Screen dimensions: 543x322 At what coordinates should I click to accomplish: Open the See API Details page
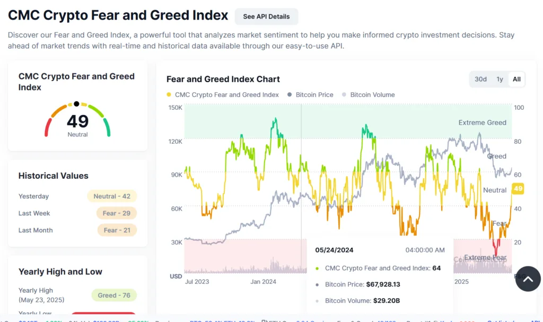click(266, 16)
